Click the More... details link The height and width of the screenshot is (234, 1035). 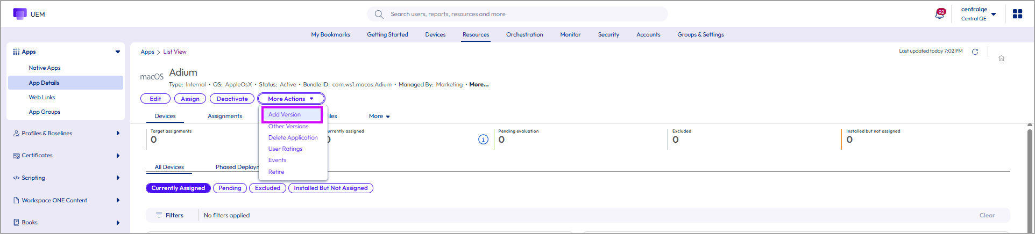[x=479, y=84]
